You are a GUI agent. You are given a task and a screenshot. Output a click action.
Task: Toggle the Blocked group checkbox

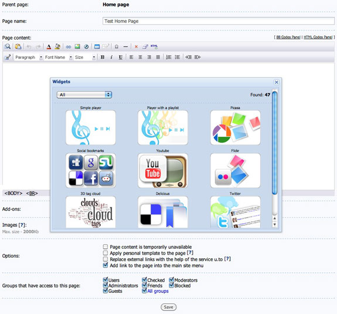[171, 285]
